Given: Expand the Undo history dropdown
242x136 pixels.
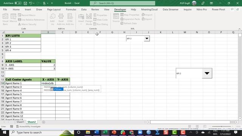Looking at the screenshot, I should (34, 3).
